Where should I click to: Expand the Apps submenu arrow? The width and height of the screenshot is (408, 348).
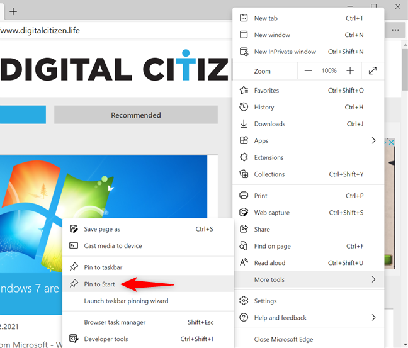[x=373, y=140]
